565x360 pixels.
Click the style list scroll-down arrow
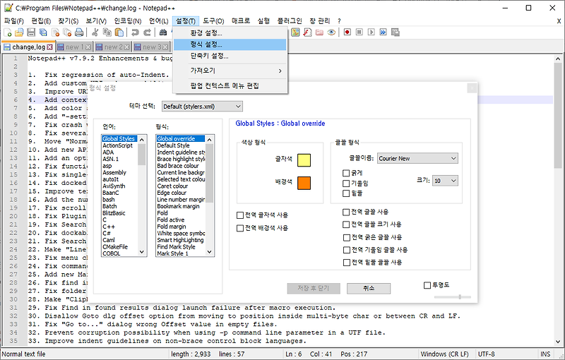(x=209, y=252)
